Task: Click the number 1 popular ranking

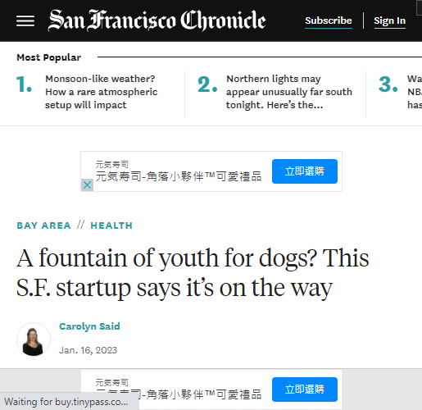Action: (25, 84)
